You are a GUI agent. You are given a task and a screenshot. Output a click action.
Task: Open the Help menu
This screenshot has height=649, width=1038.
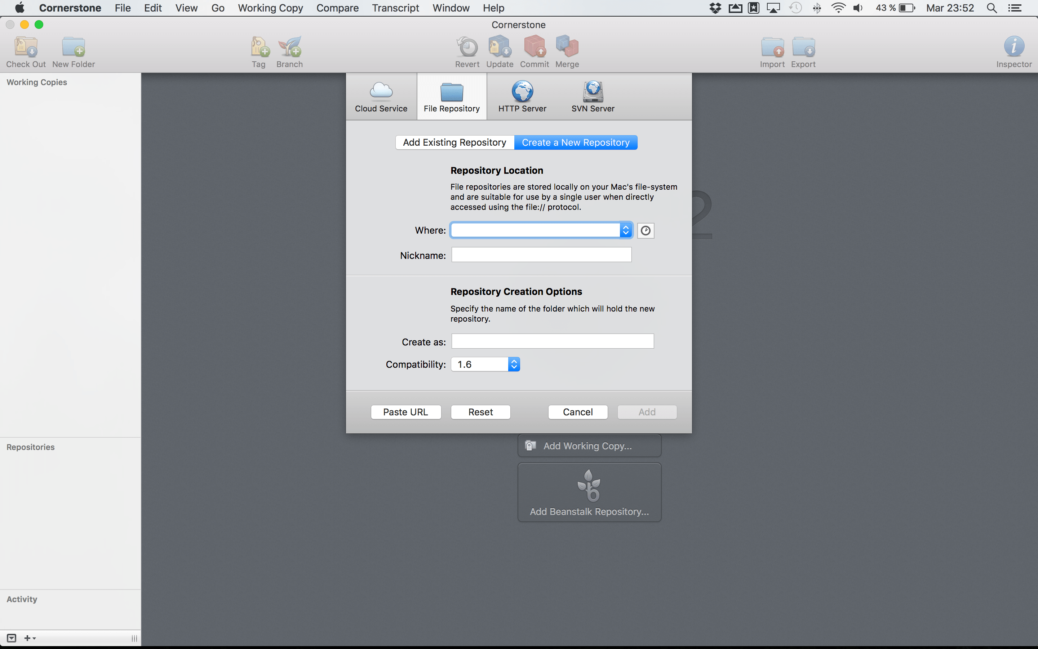pos(493,8)
